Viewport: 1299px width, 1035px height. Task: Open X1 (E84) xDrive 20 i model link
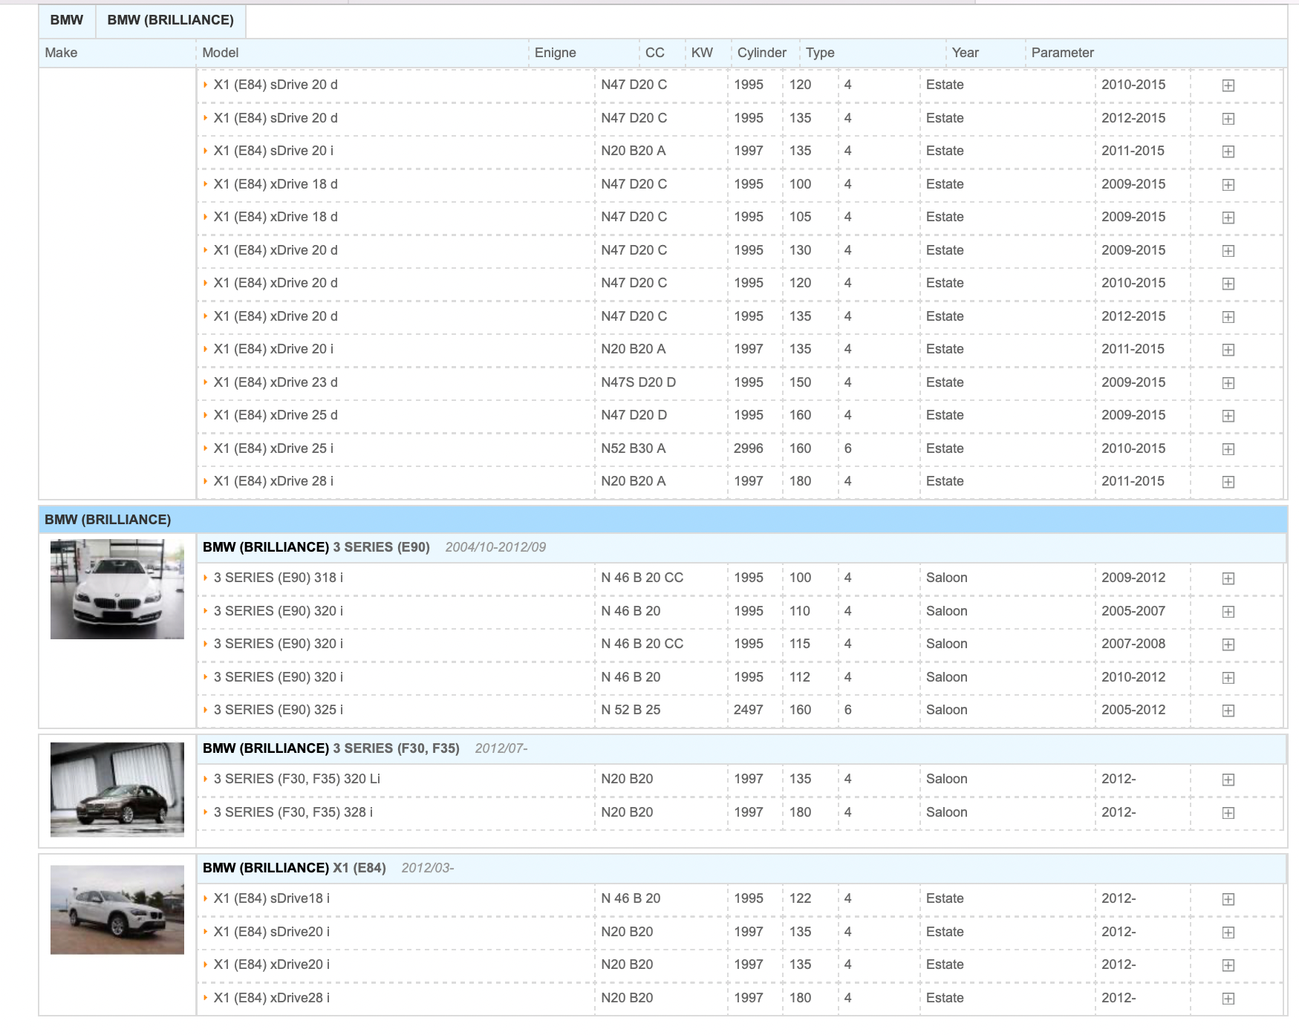click(x=273, y=349)
